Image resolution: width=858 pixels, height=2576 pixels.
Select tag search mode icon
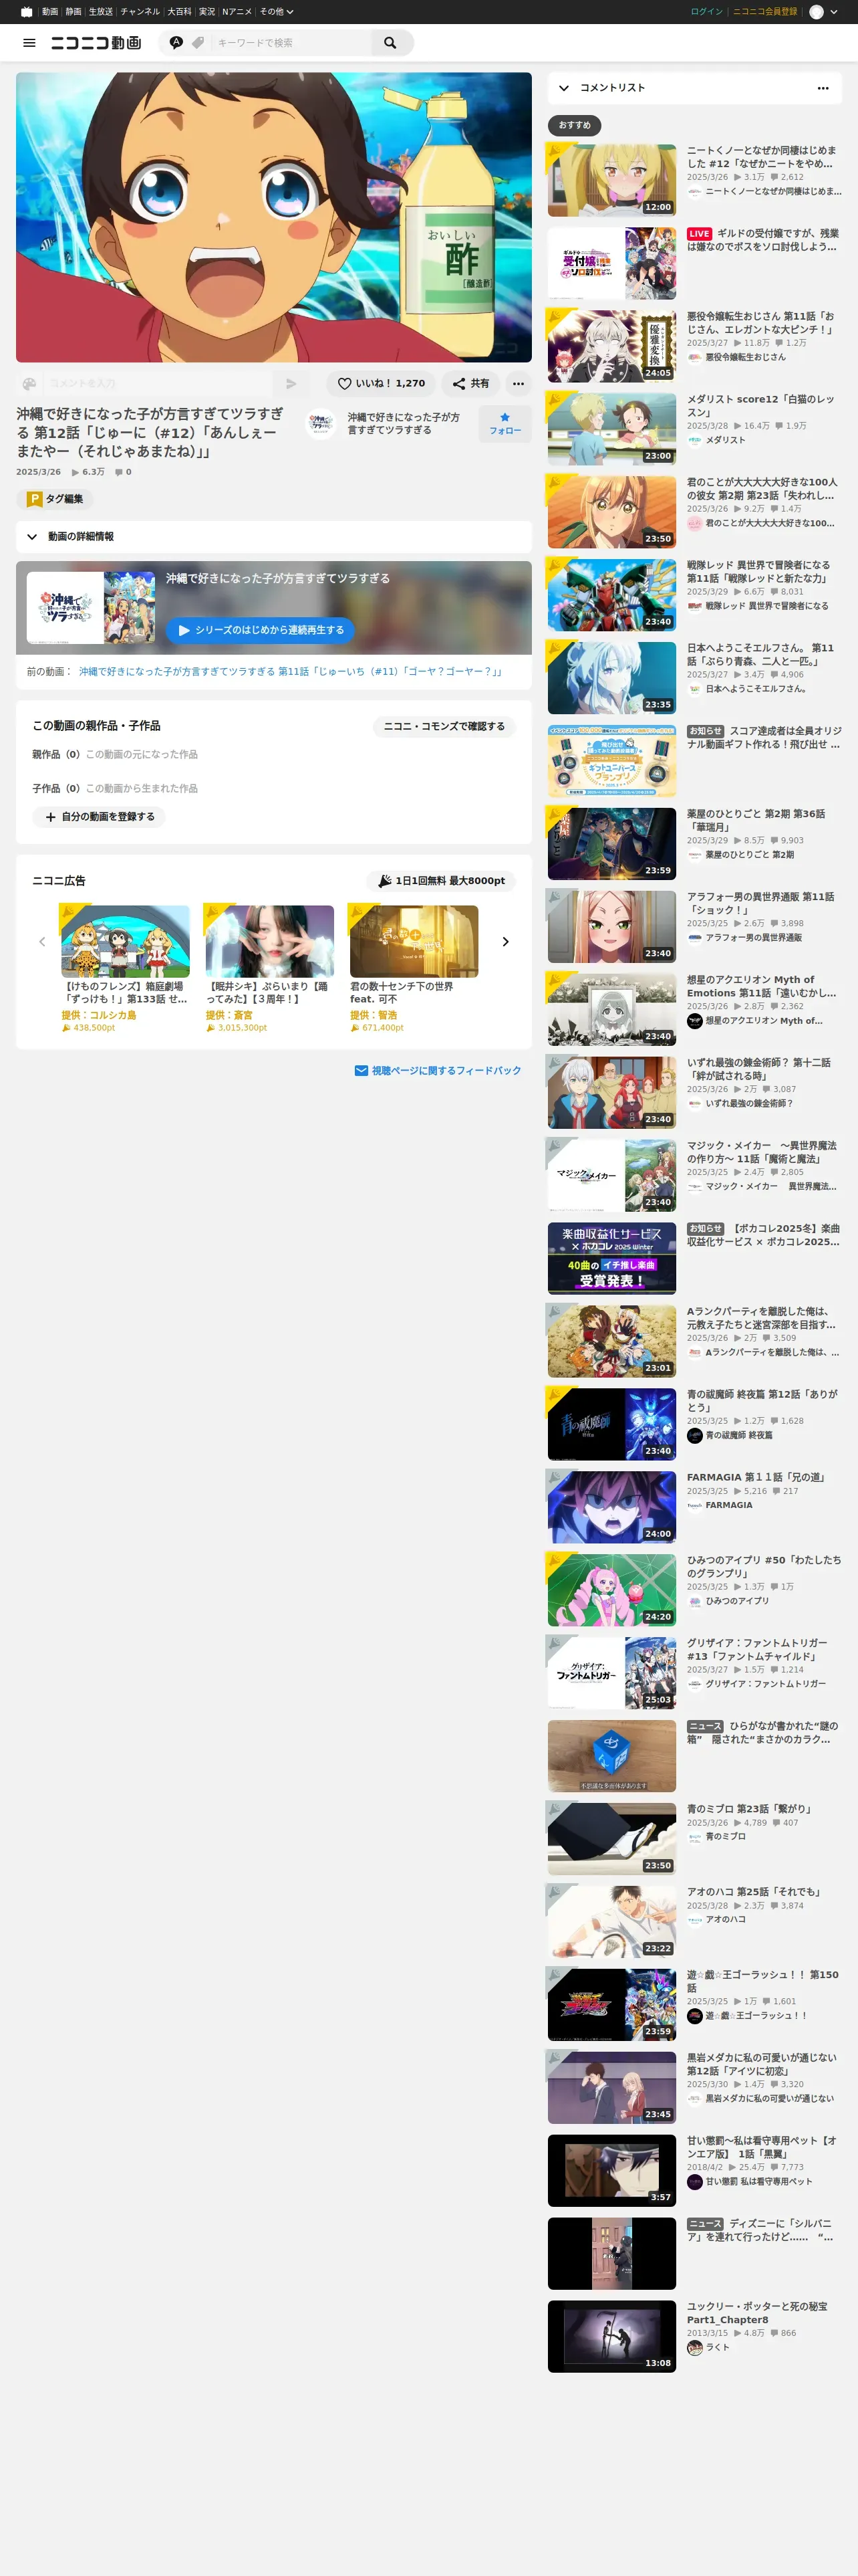(198, 43)
